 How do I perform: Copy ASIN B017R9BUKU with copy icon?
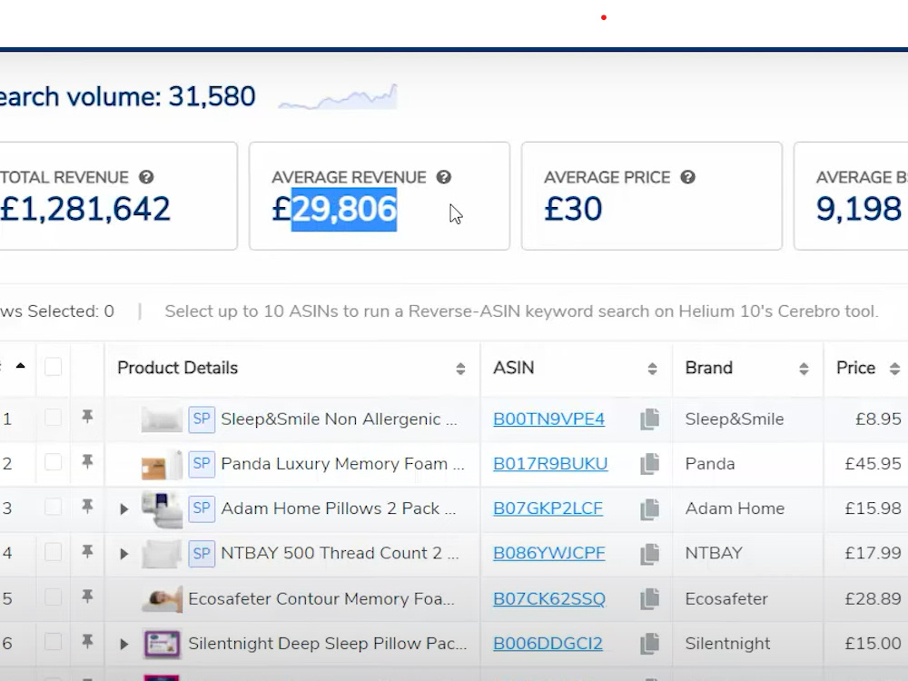click(650, 464)
